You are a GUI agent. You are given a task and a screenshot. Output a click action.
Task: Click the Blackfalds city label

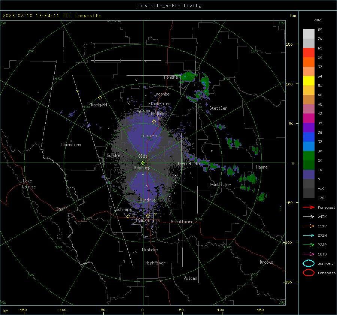point(159,104)
